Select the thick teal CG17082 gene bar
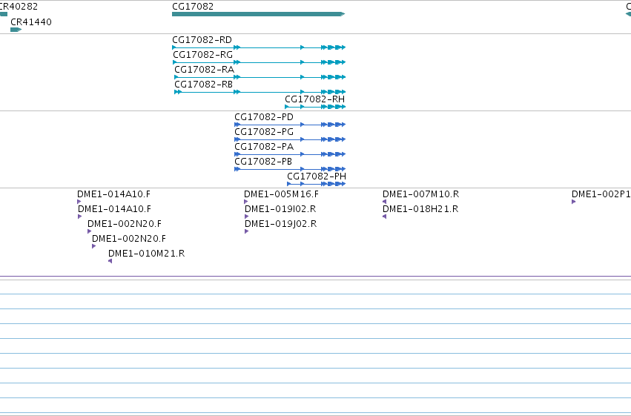The image size is (631, 416). click(258, 14)
